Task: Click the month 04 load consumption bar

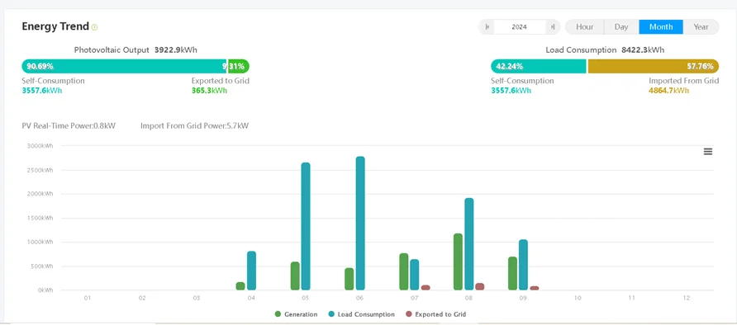Action: click(251, 271)
